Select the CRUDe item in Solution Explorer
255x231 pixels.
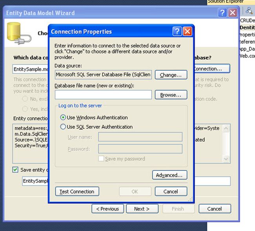click(248, 20)
